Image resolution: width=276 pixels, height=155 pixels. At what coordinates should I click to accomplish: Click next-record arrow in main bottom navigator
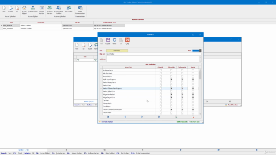[x=181, y=150]
